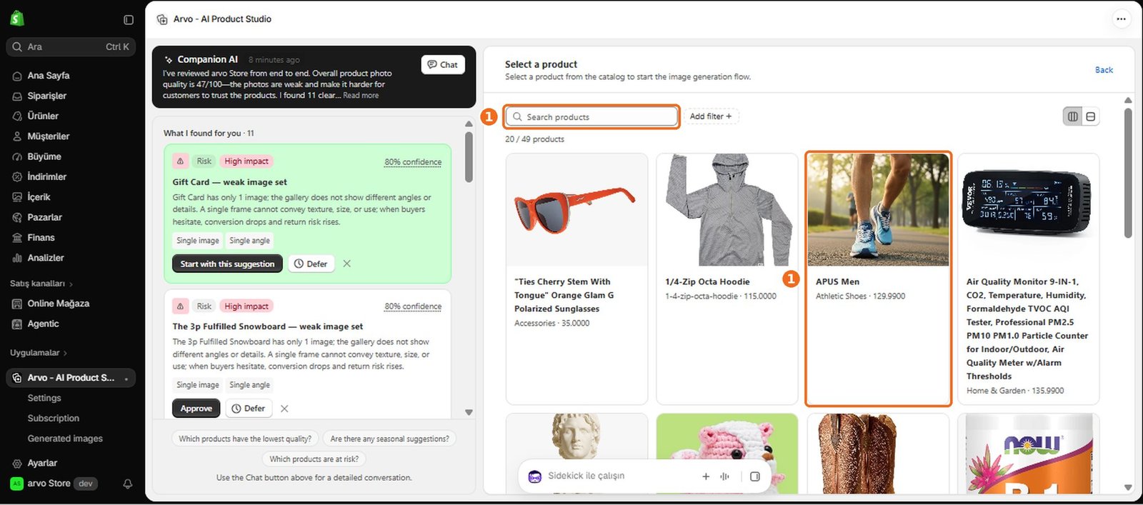Image resolution: width=1143 pixels, height=505 pixels.
Task: Select the Orange Glam G Sunglasses product
Action: [577, 279]
